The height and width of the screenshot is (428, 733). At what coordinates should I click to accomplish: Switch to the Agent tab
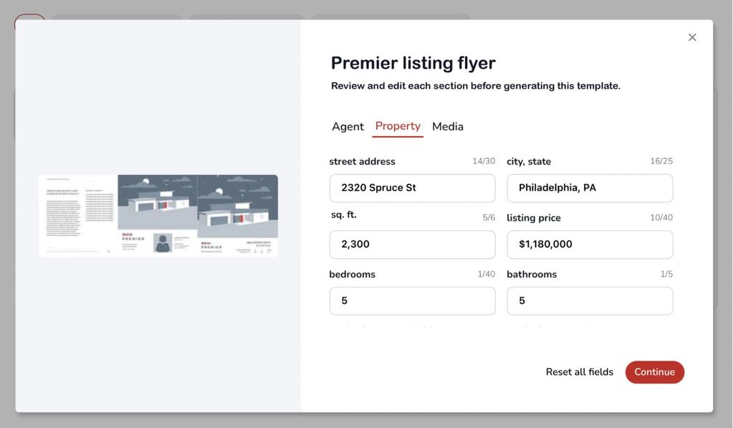348,127
